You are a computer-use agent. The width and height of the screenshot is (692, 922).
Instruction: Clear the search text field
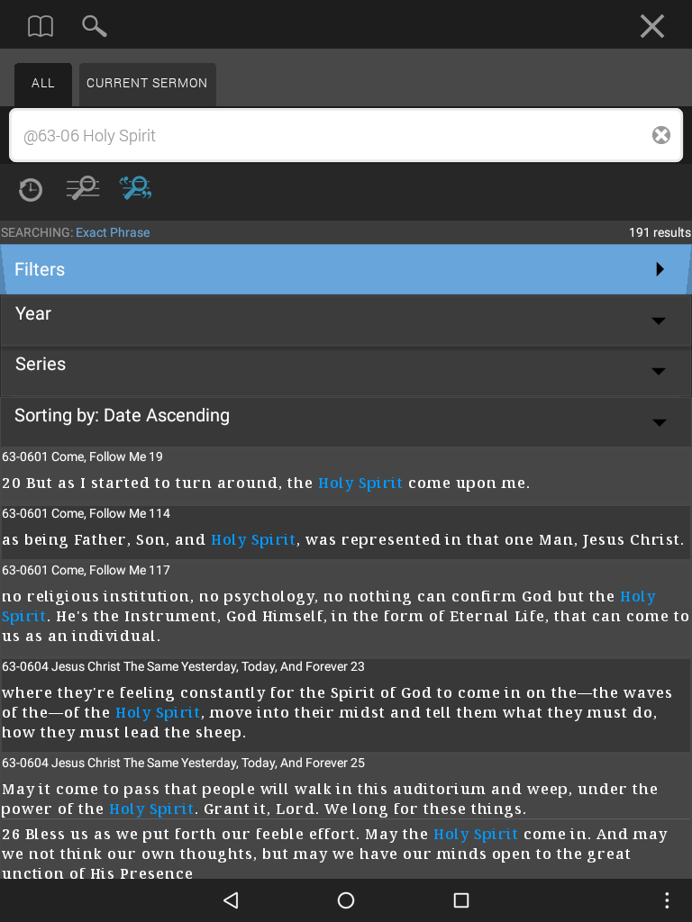coord(660,135)
